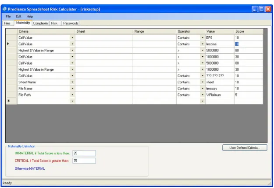274x188 pixels.
Task: Open Criteria dropdown for File Path row
Action: tap(72, 95)
